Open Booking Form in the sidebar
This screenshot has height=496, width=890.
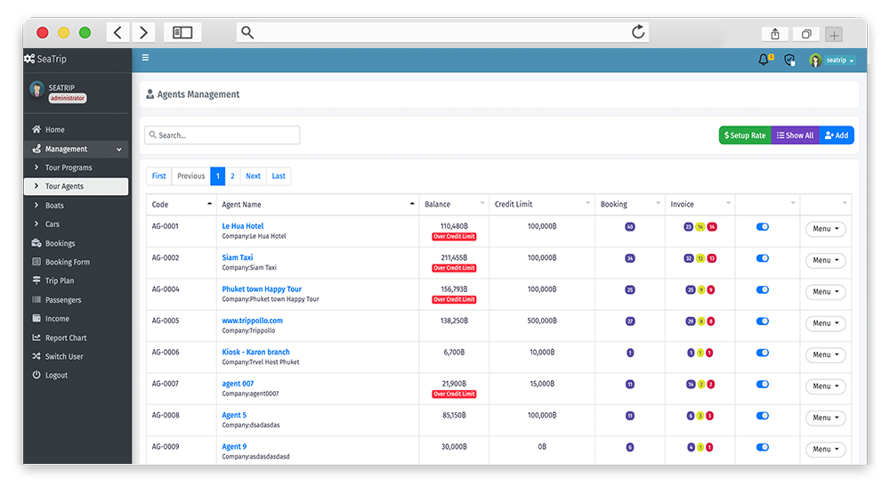pyautogui.click(x=76, y=262)
